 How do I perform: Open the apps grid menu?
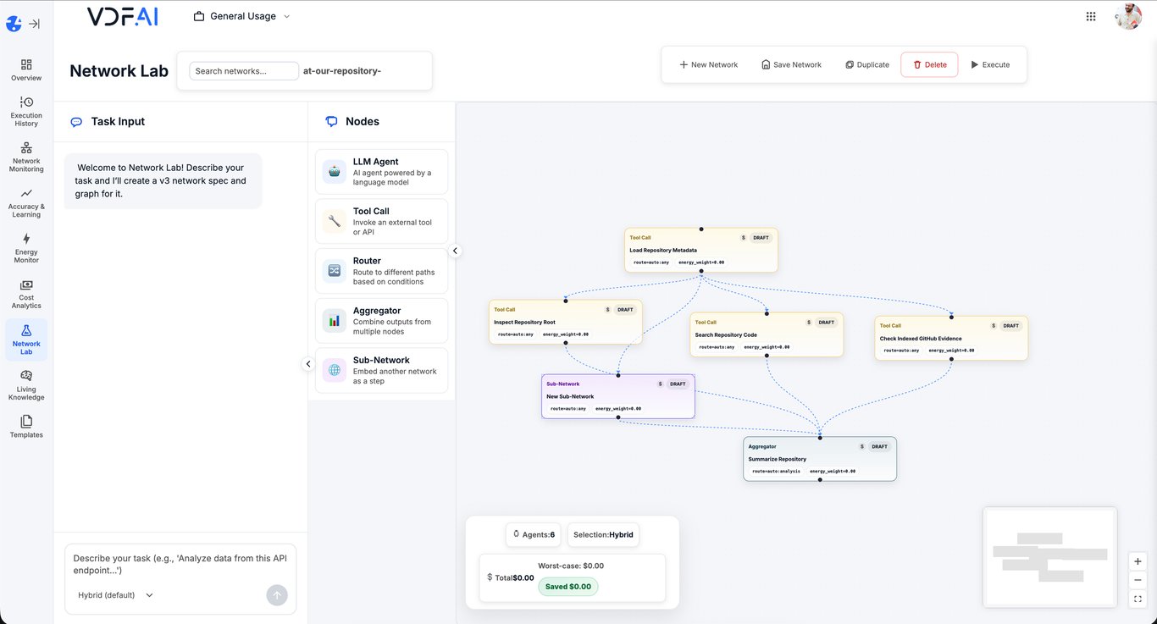click(1091, 15)
